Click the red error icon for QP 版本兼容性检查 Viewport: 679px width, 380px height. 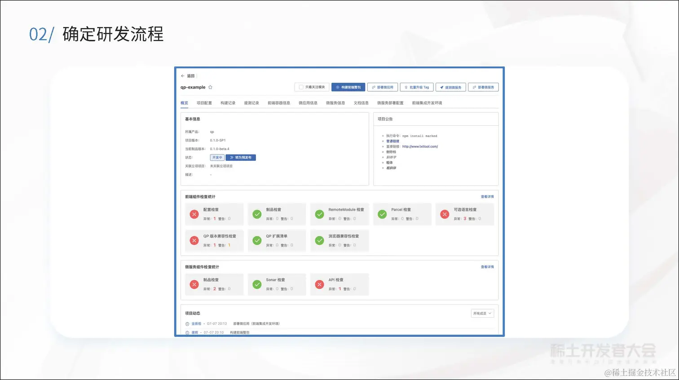pyautogui.click(x=194, y=241)
